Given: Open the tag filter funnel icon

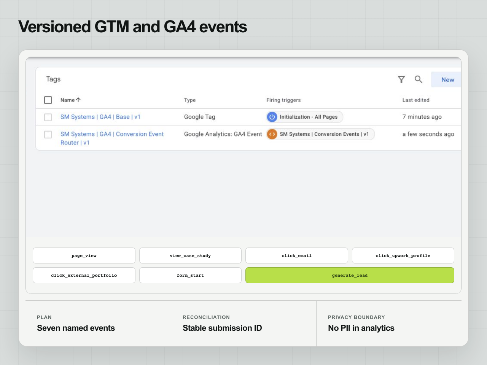Looking at the screenshot, I should click(x=401, y=79).
